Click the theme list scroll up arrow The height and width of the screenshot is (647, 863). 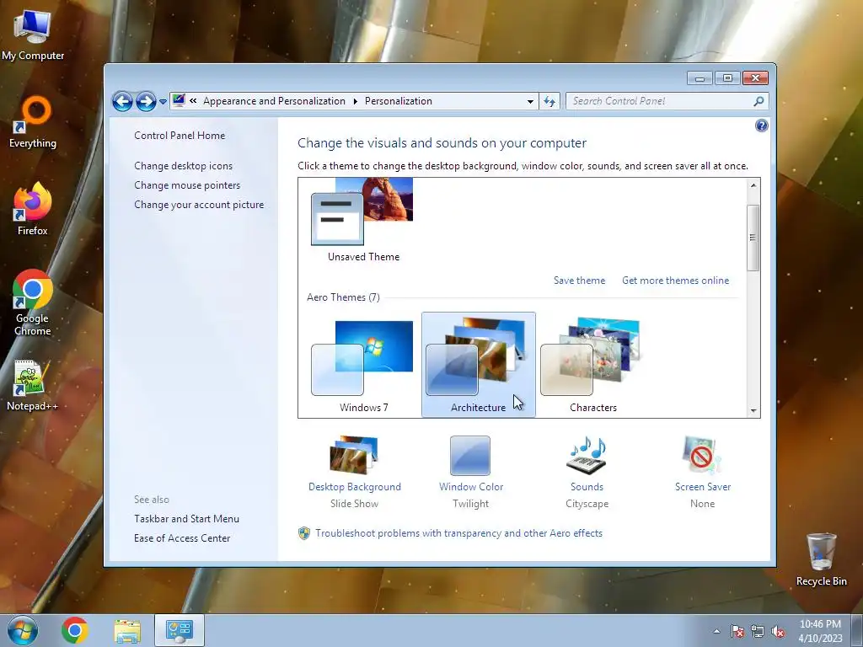[753, 185]
